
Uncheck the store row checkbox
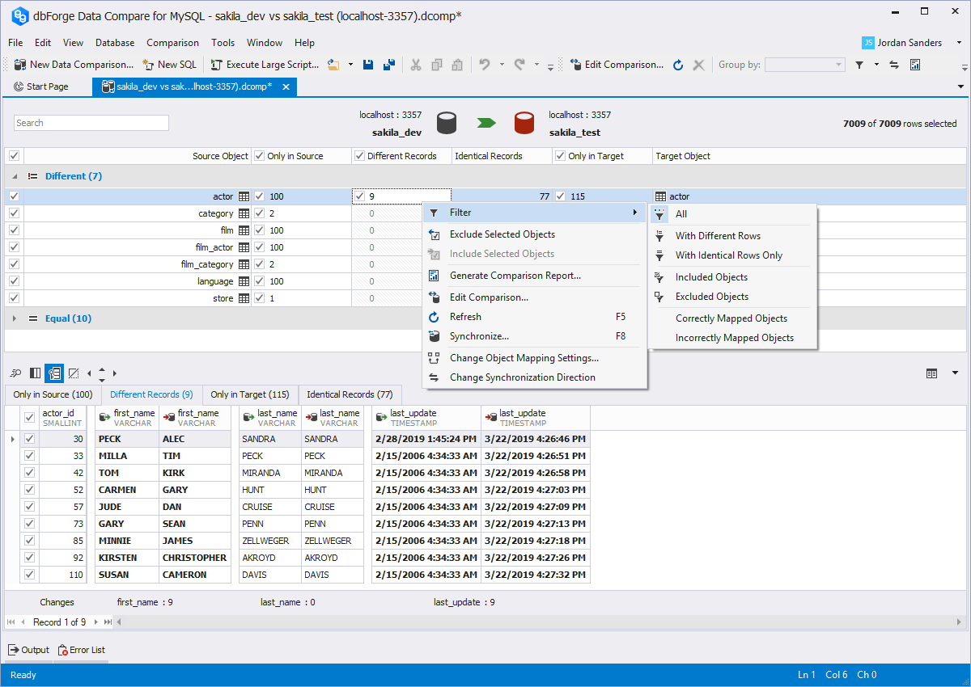(14, 298)
